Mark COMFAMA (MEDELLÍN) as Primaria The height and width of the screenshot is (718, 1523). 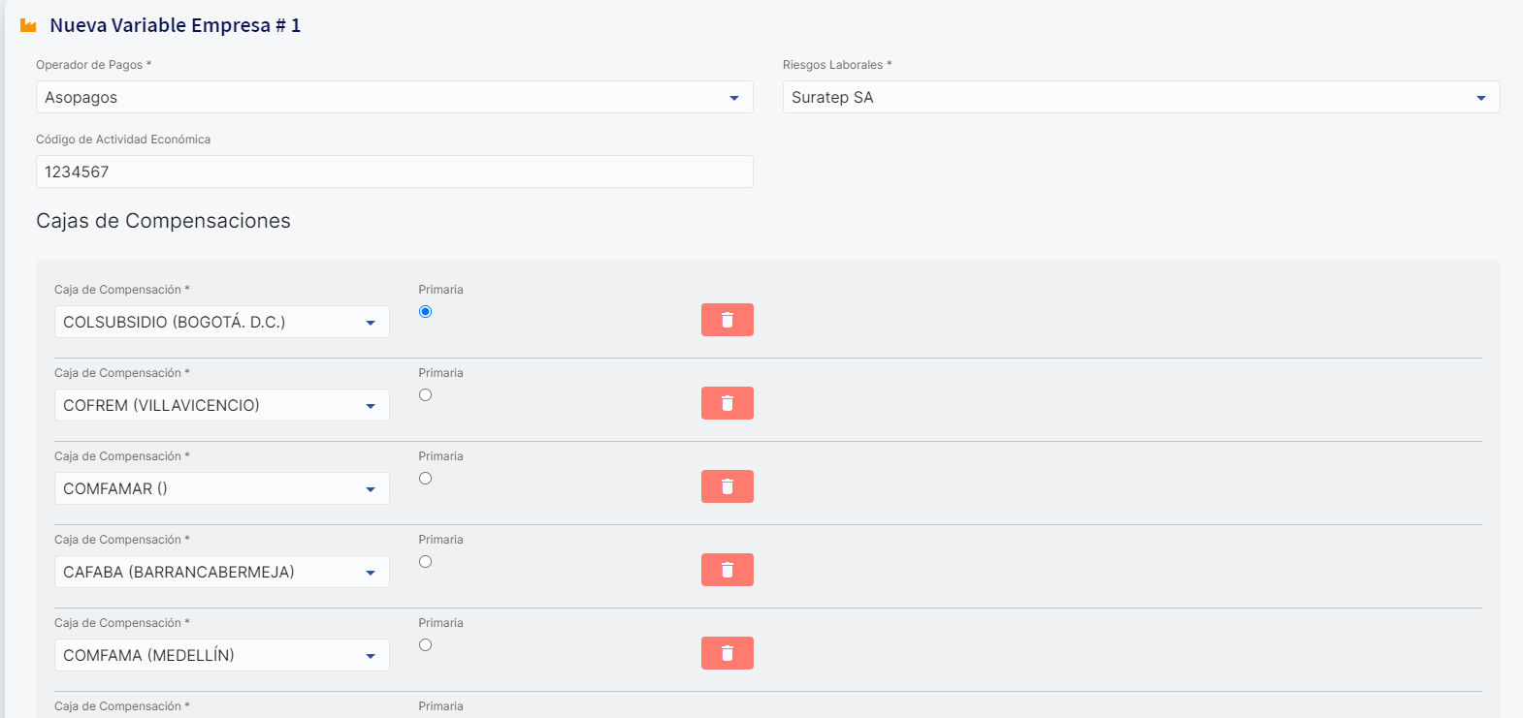point(425,644)
